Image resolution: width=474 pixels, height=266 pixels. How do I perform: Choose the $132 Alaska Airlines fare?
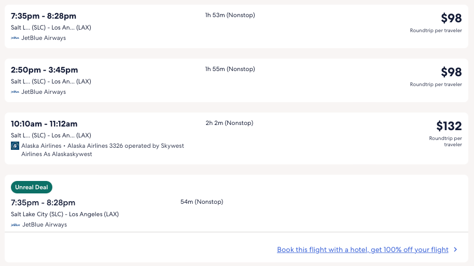click(449, 126)
